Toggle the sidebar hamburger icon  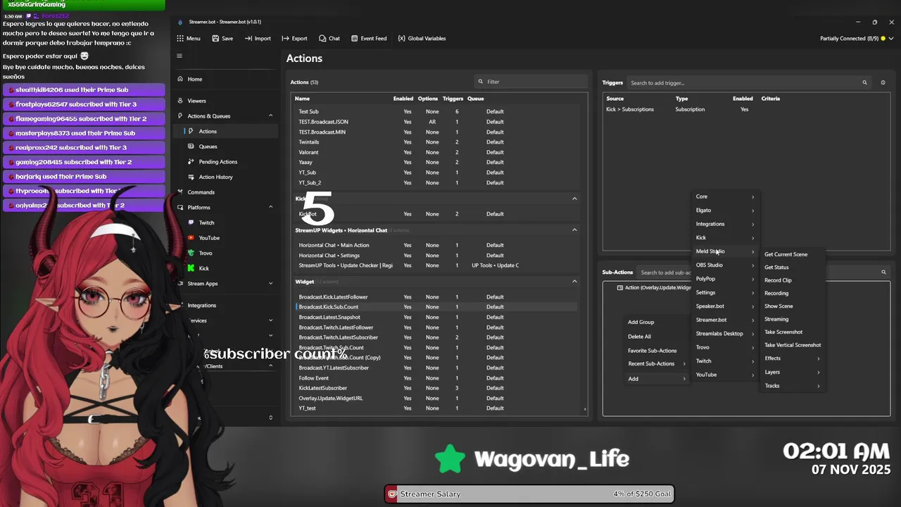click(x=179, y=56)
